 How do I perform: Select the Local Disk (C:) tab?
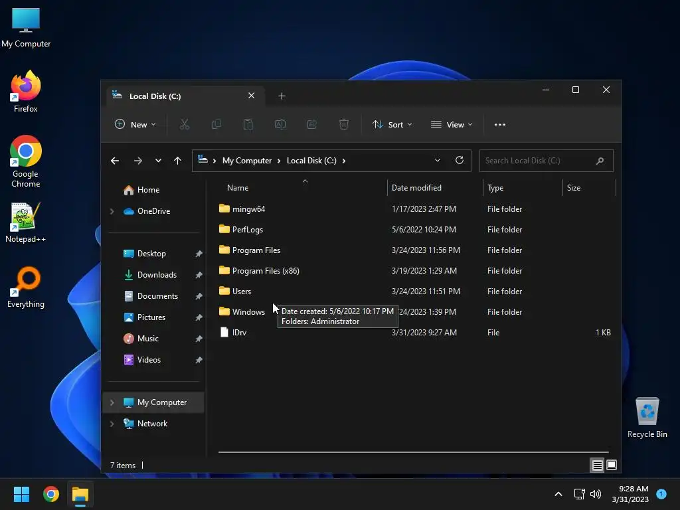coord(185,96)
